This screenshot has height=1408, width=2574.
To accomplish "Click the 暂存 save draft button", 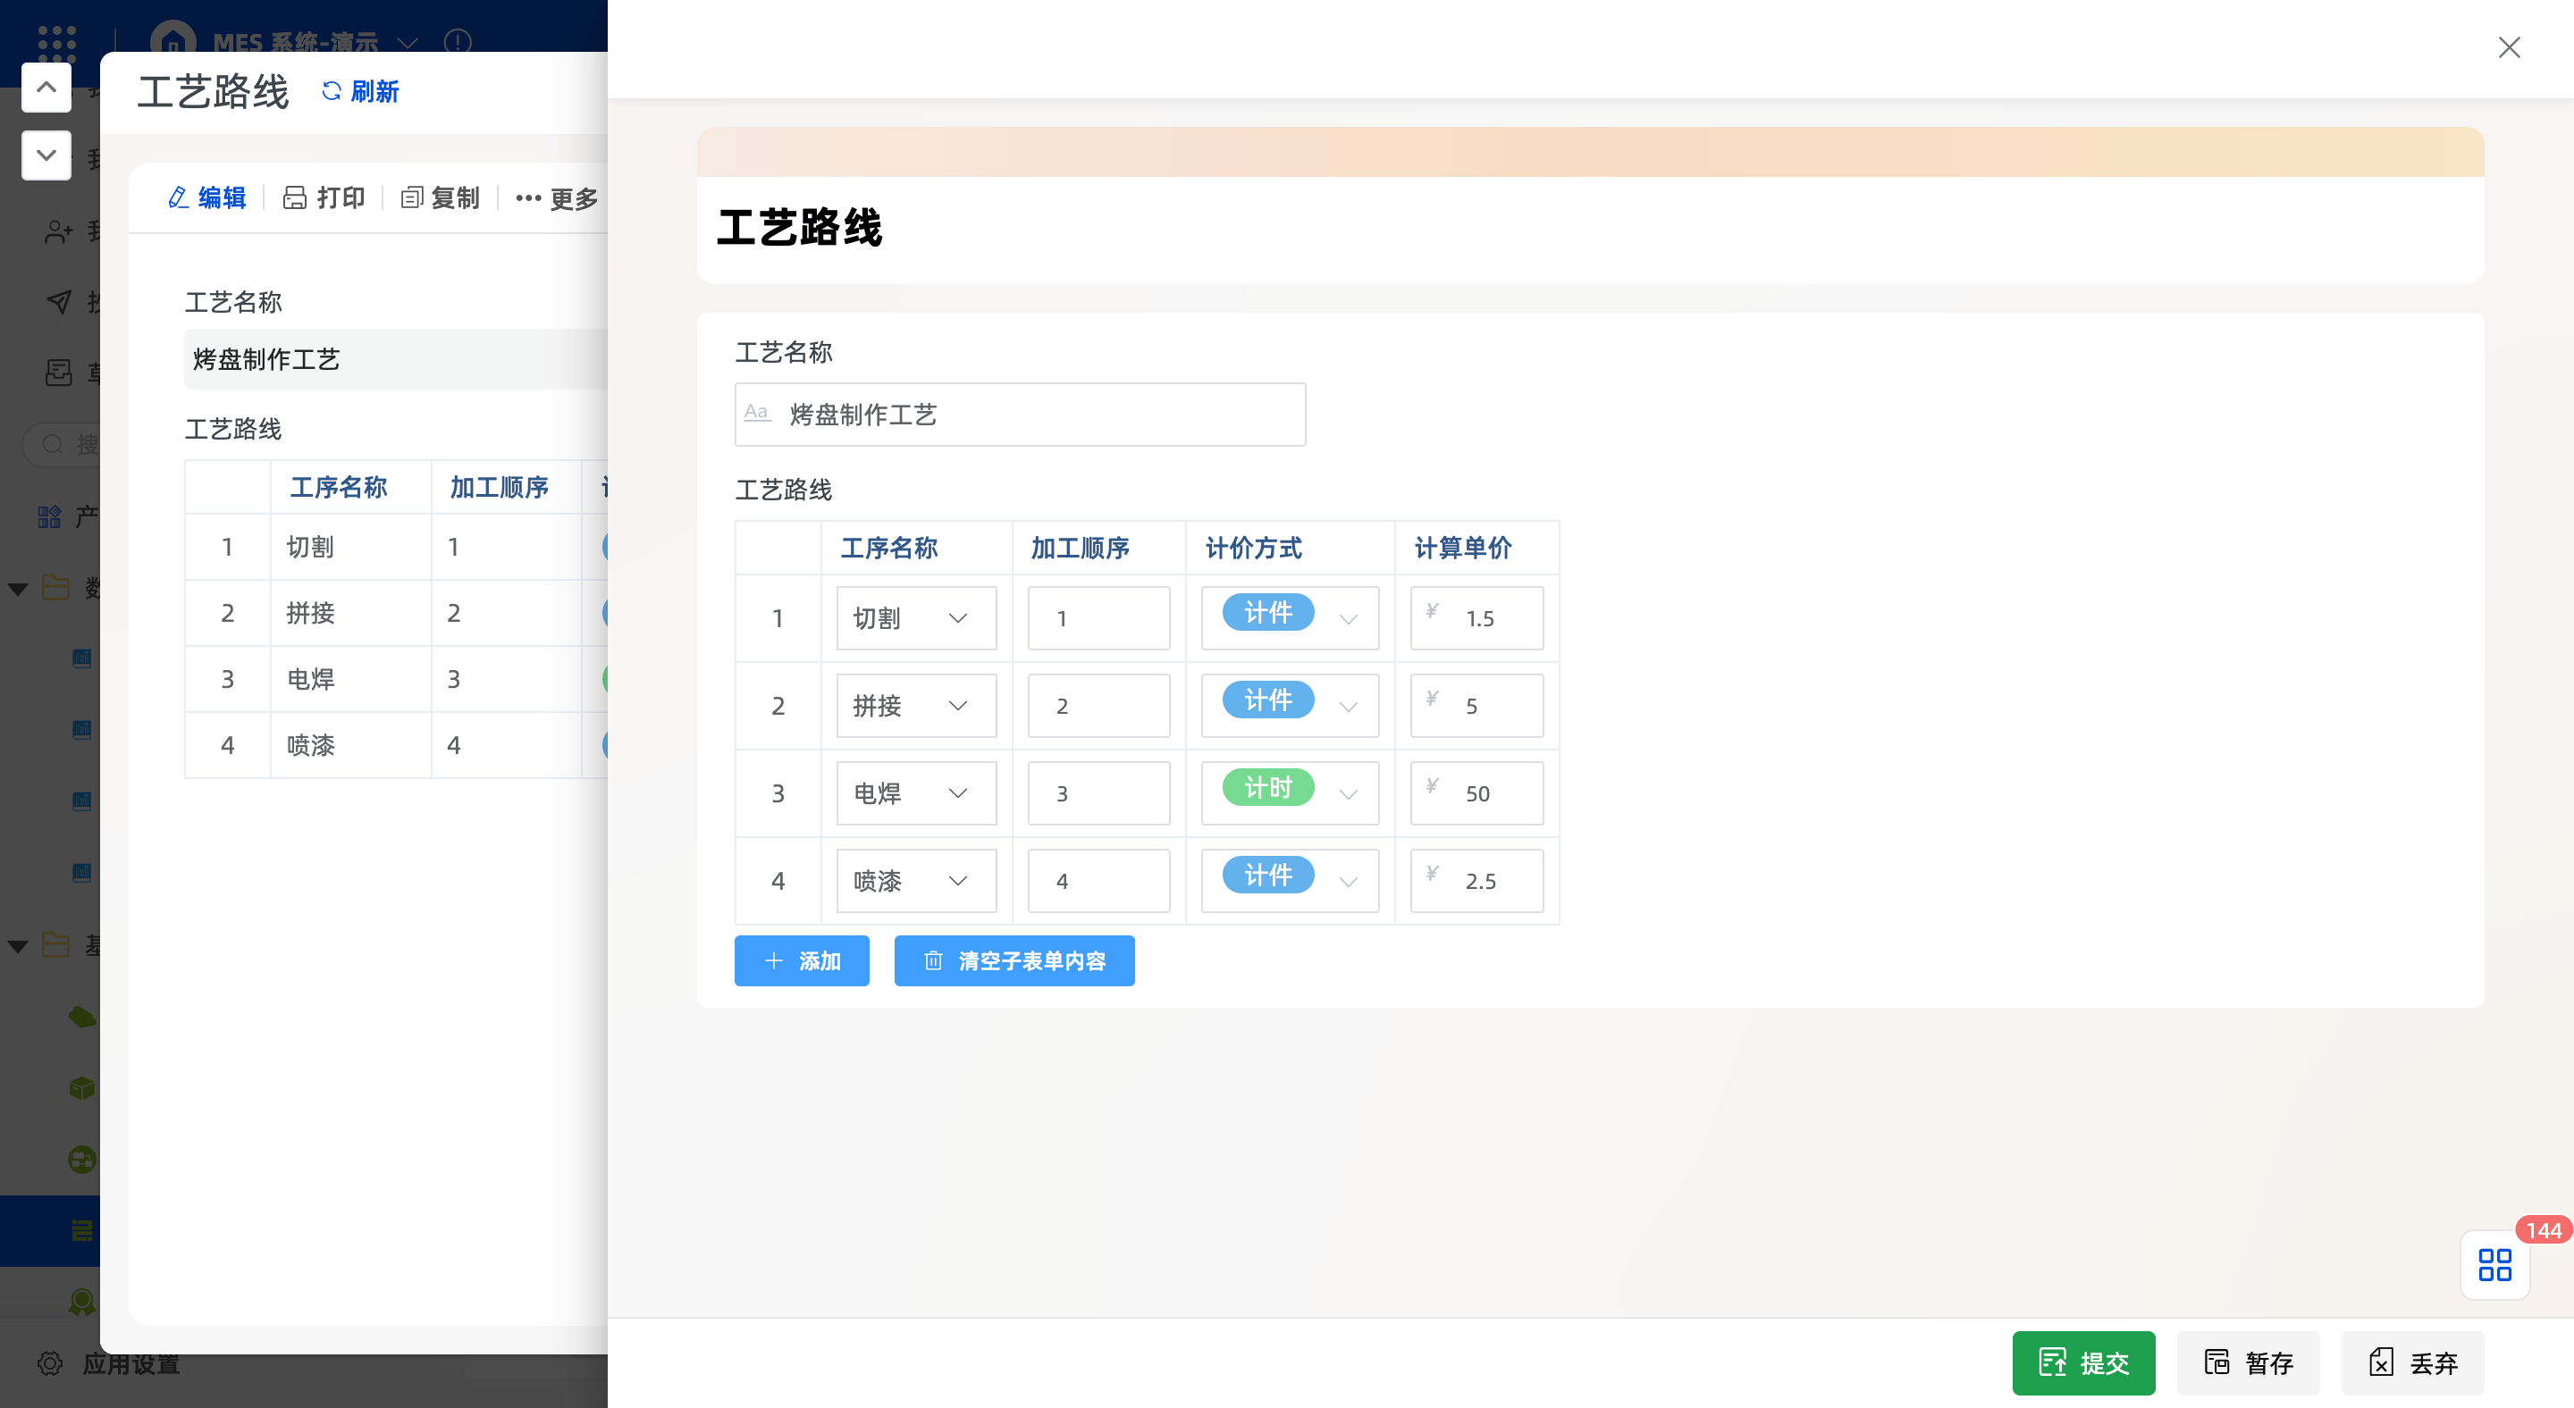I will pyautogui.click(x=2247, y=1362).
